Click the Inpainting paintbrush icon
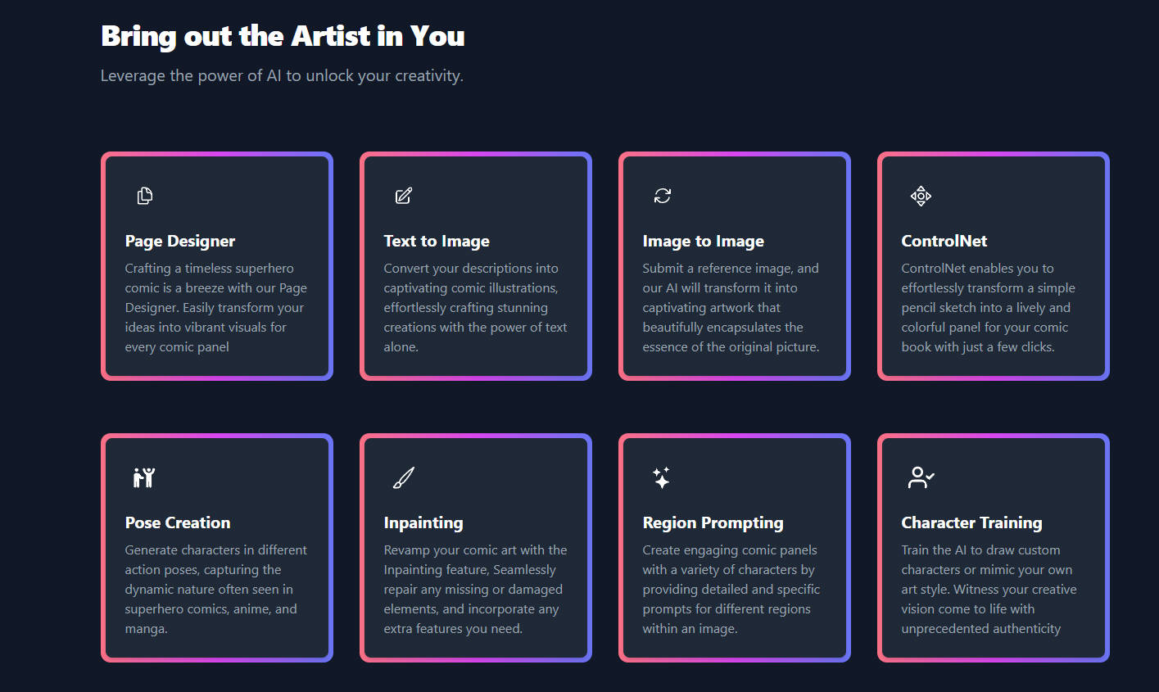 click(403, 477)
